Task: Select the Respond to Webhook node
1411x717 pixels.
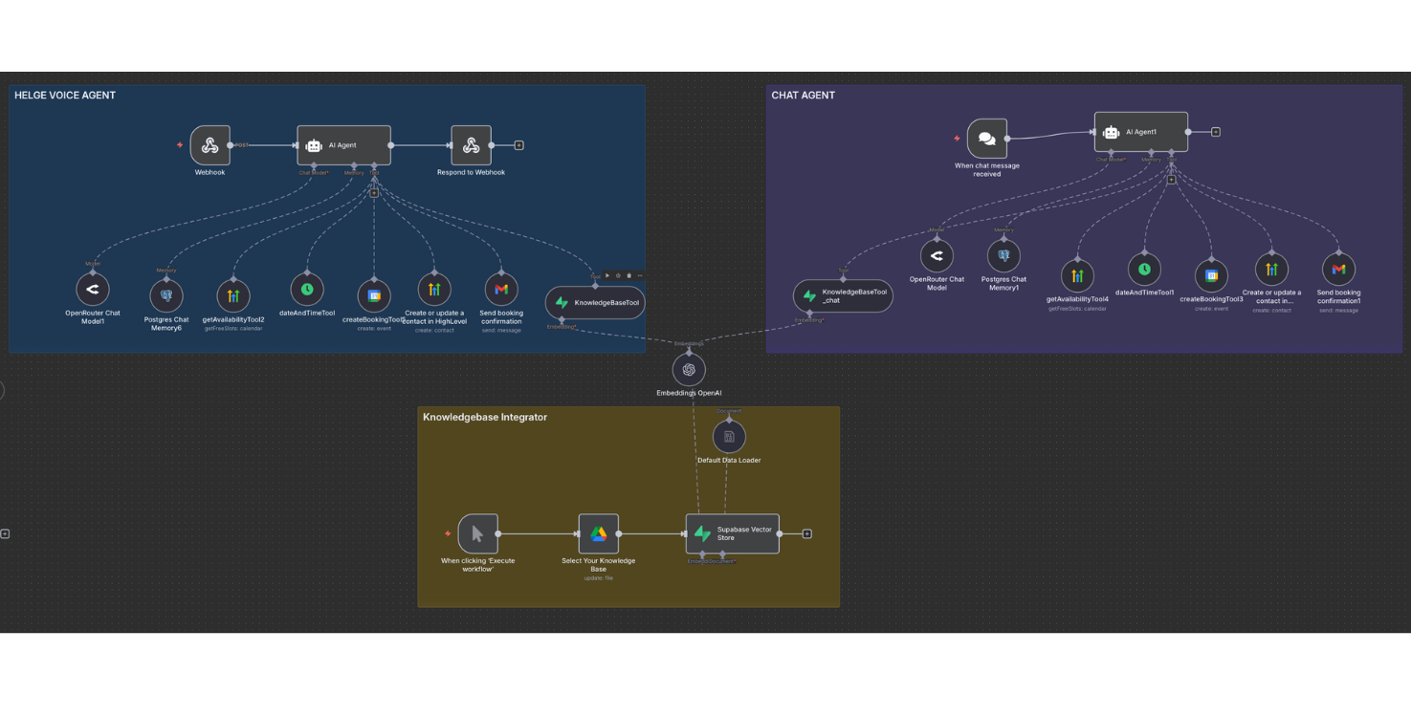Action: (471, 145)
